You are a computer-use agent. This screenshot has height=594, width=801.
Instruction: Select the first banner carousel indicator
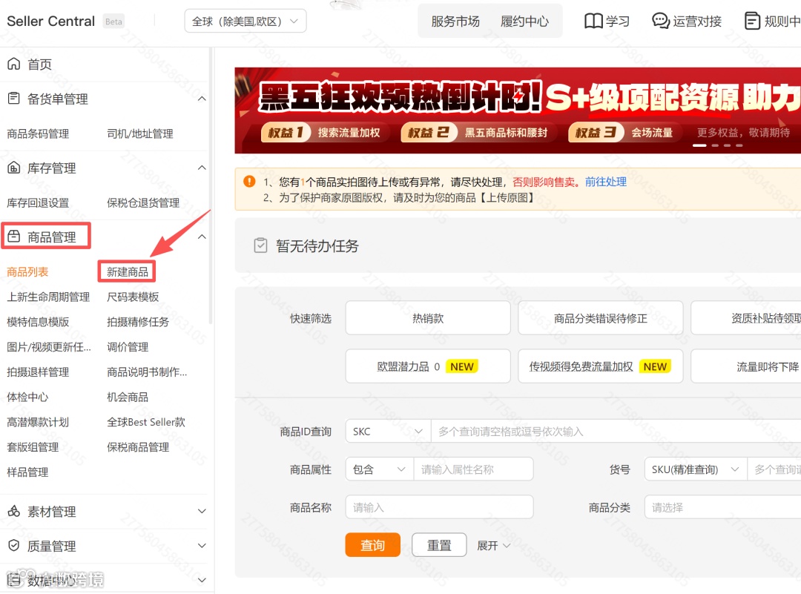pyautogui.click(x=699, y=145)
